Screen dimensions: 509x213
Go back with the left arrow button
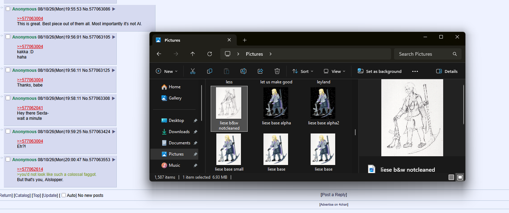coord(159,54)
